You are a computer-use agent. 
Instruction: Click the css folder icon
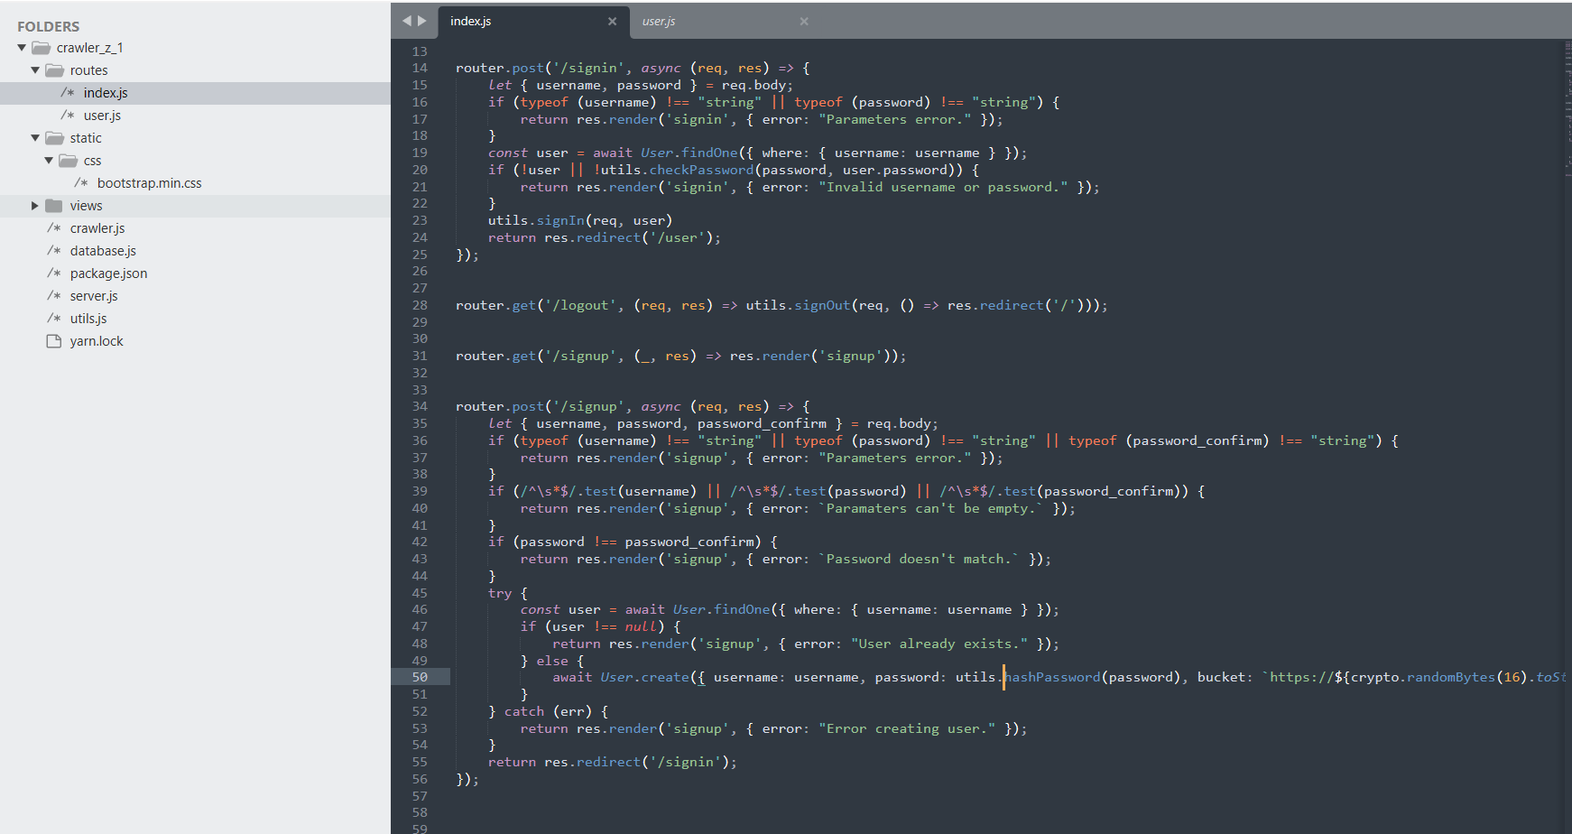[68, 161]
